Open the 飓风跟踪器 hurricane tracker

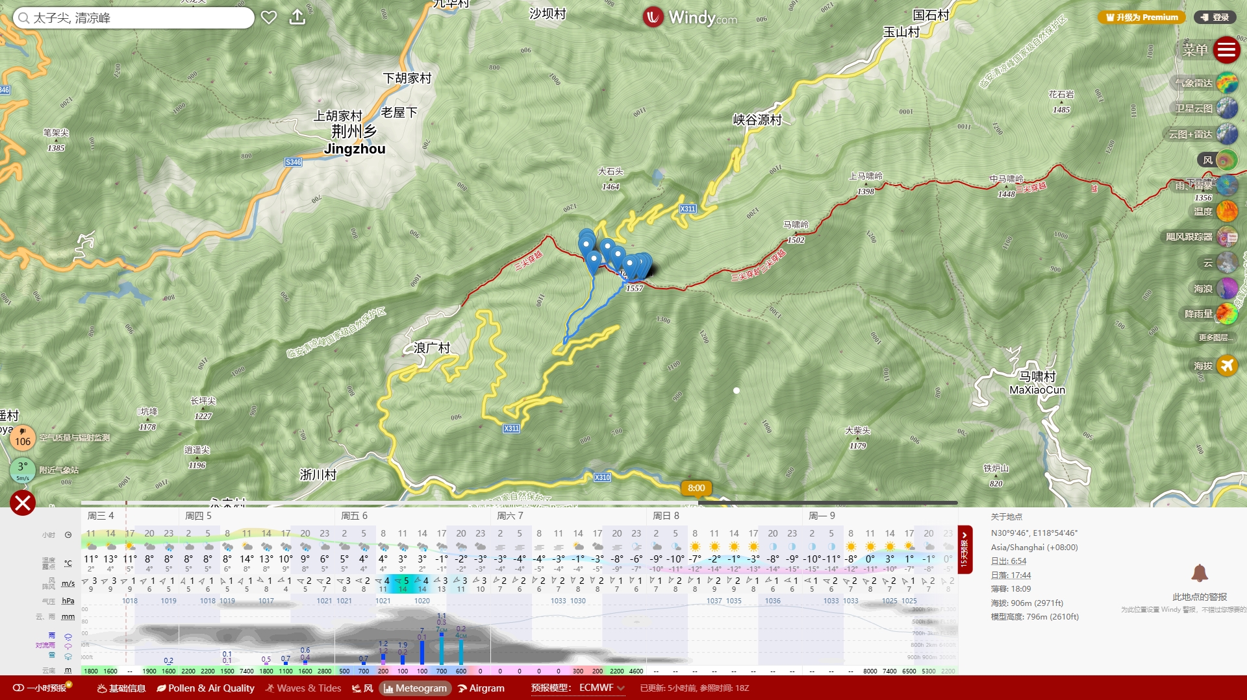[1226, 237]
